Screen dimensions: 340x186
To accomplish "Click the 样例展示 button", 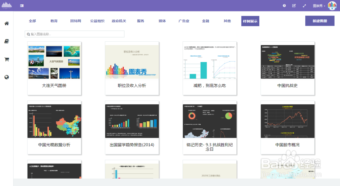I will [x=250, y=21].
